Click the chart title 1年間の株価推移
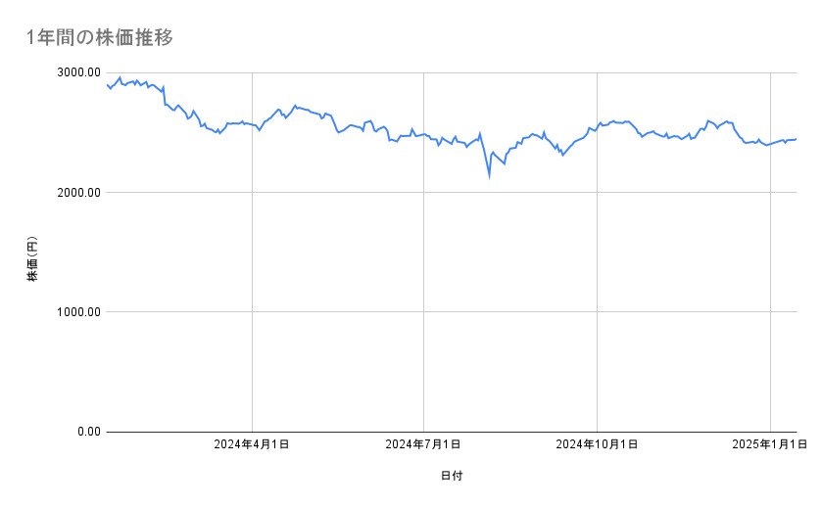The image size is (822, 508). (101, 37)
